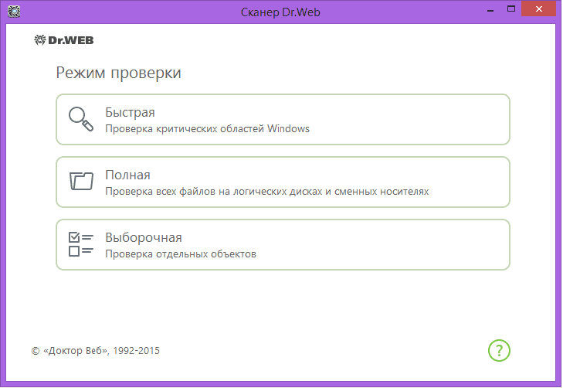Maximize the Сканер Dr.Web window
This screenshot has height=388, width=563.
pyautogui.click(x=511, y=9)
